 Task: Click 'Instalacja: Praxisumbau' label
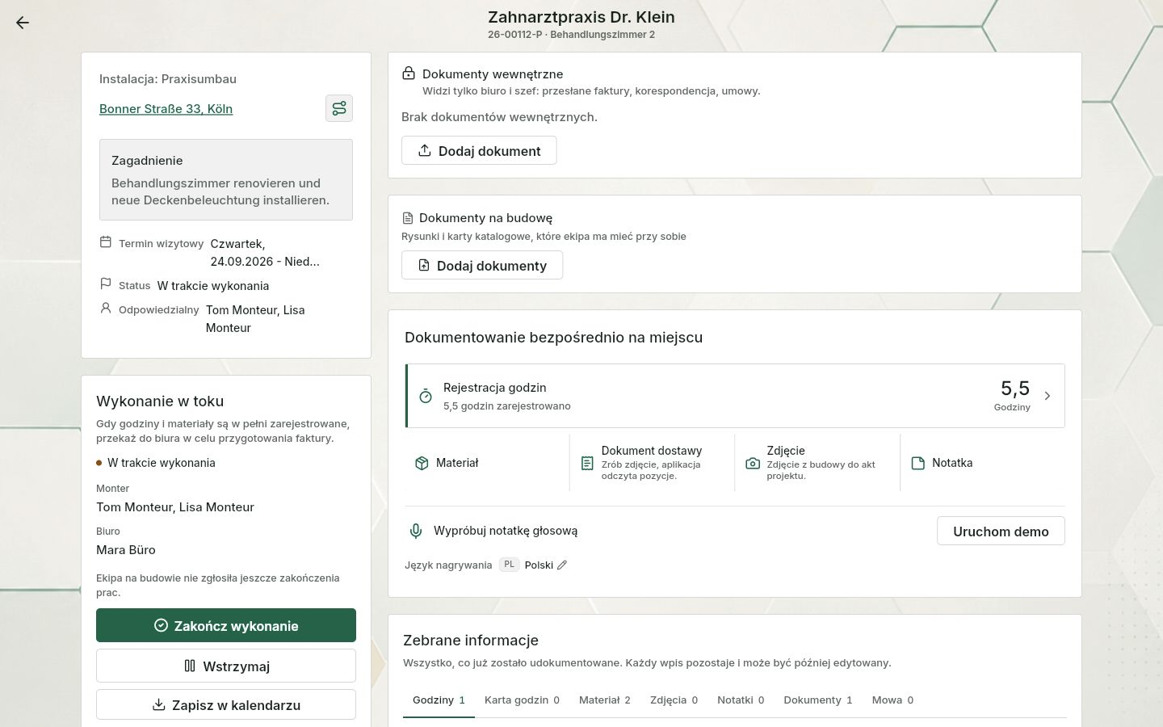[x=168, y=79]
